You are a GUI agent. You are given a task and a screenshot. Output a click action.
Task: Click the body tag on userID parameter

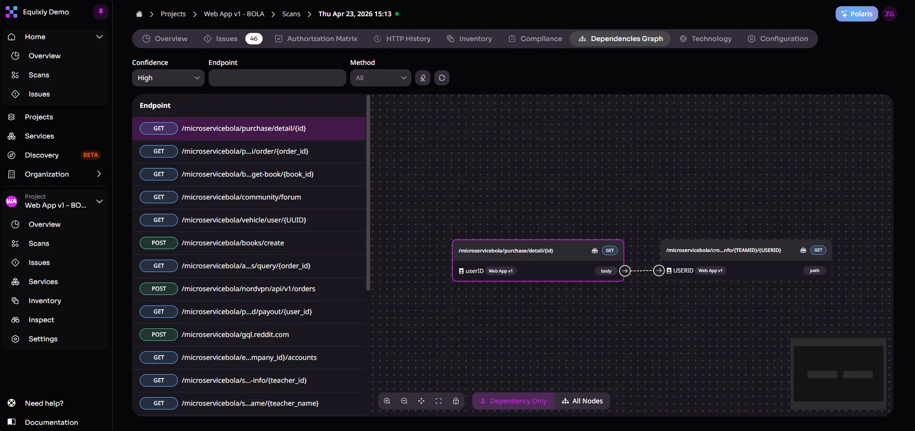click(x=606, y=271)
